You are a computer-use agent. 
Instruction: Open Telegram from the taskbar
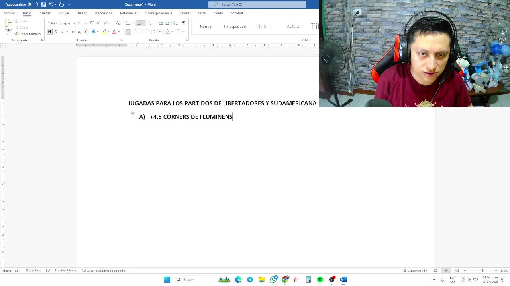coord(250,280)
